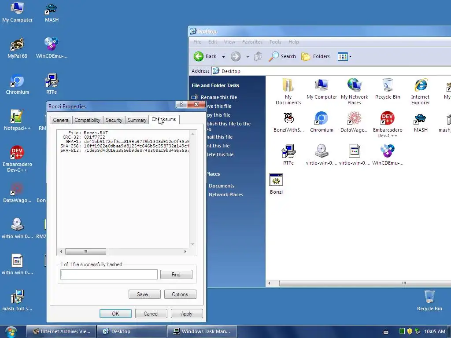Select the virtio-win disc icon on the desktop's left edge

[x=17, y=228]
